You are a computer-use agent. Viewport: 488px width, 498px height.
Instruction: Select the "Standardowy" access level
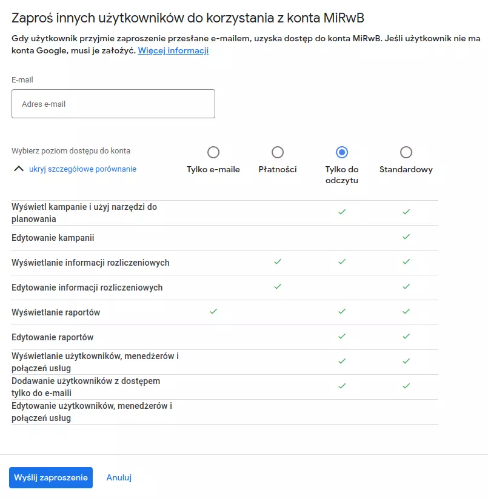[x=406, y=152]
